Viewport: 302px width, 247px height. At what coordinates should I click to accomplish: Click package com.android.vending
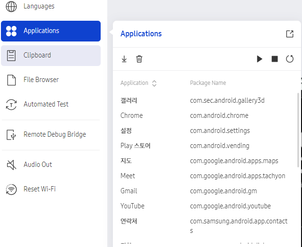220,146
